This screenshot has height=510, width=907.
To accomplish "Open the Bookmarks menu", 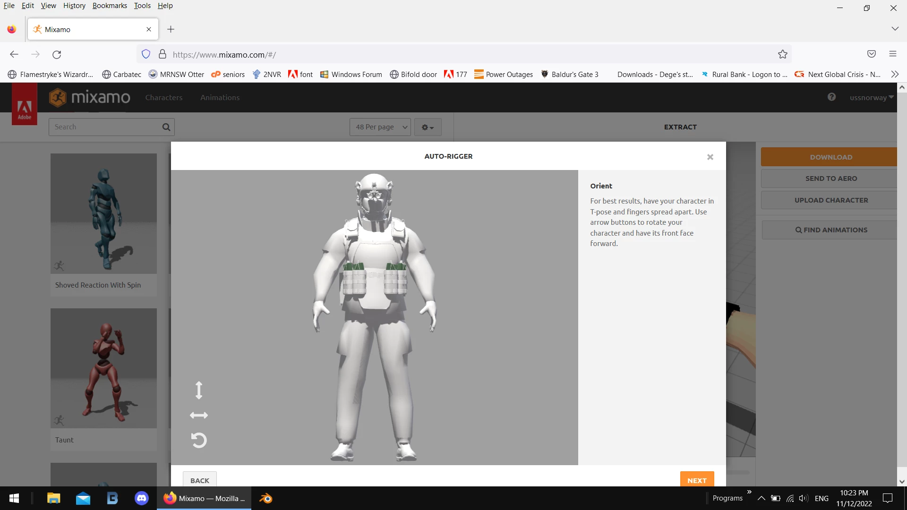I will [110, 6].
